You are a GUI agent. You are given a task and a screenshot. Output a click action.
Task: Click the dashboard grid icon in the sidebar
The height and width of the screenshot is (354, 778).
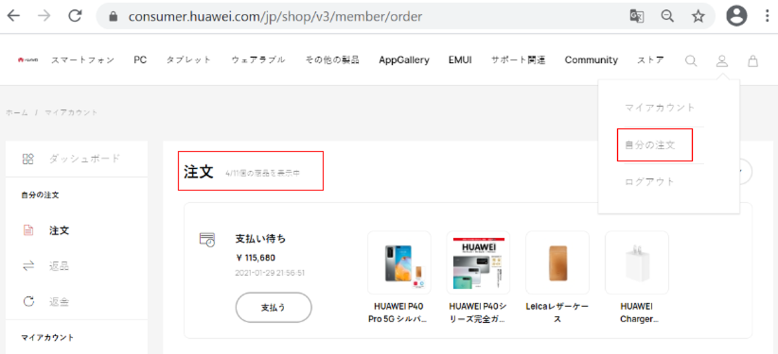pos(28,159)
